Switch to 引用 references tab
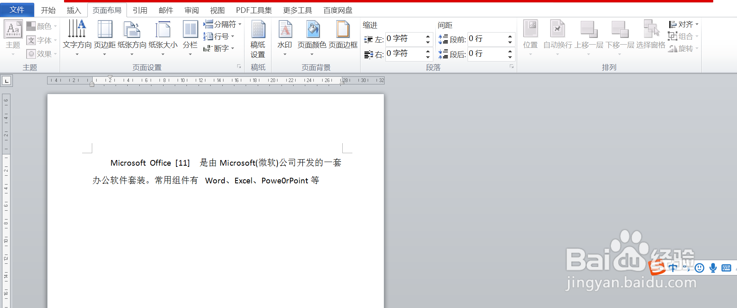The image size is (737, 308). pyautogui.click(x=140, y=10)
